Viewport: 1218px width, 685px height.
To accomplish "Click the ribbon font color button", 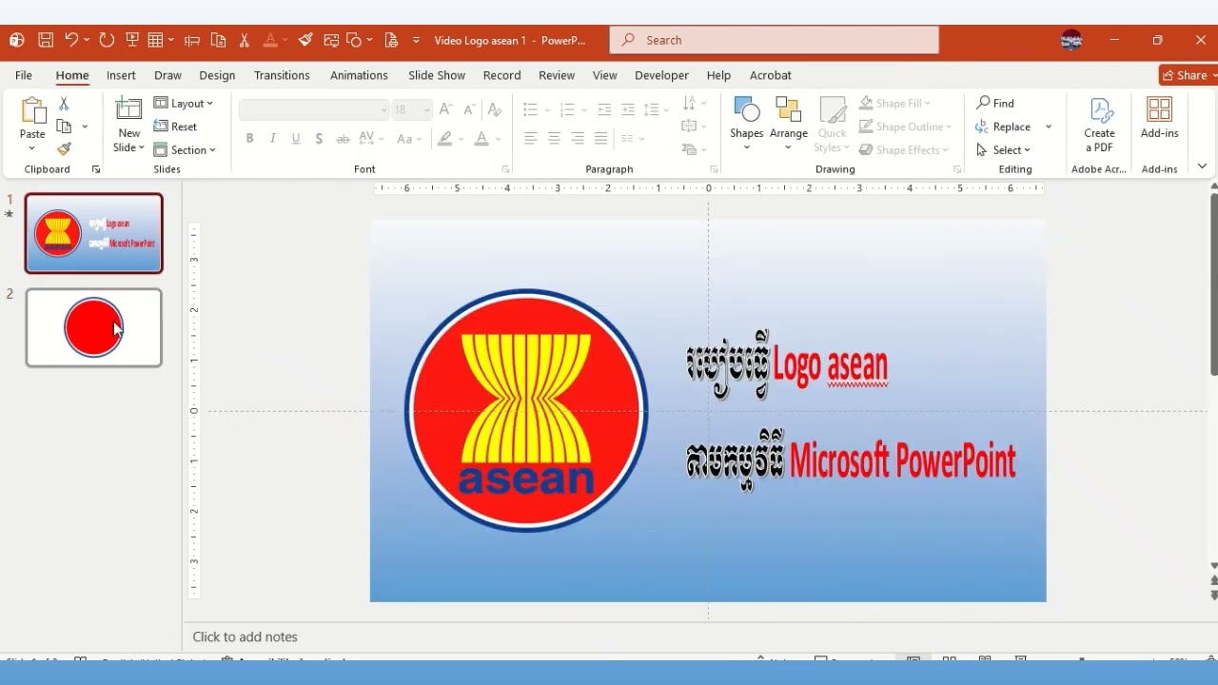I will pyautogui.click(x=481, y=139).
